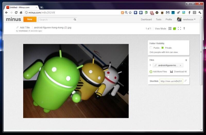
Task: Click the file name android-figuren-hong-kong (2).jpg
Action: click(53, 28)
